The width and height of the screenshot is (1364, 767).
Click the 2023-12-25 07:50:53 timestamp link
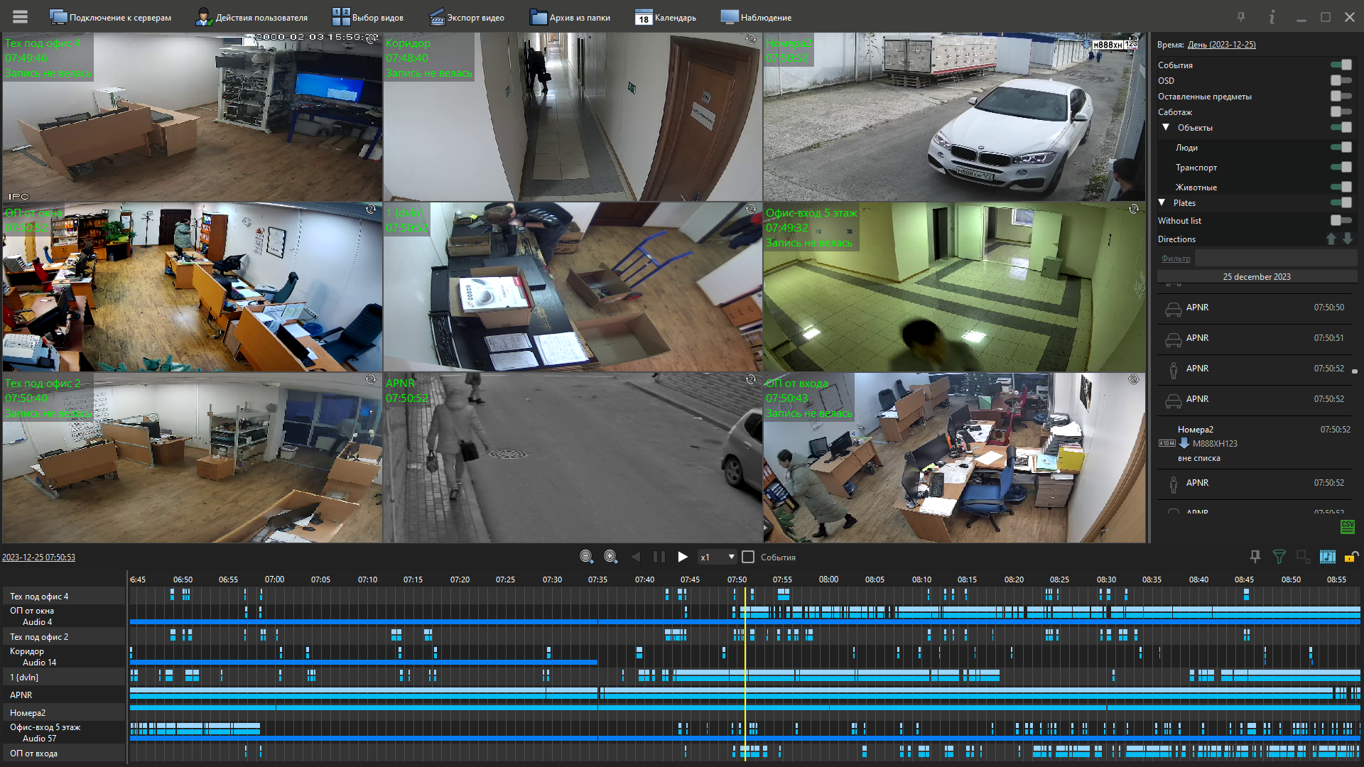[x=38, y=557]
